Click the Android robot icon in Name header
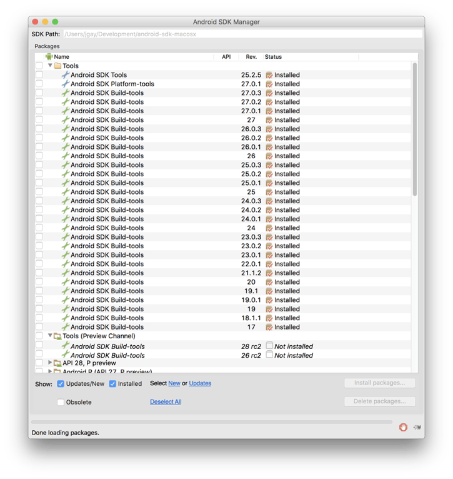 [x=49, y=57]
